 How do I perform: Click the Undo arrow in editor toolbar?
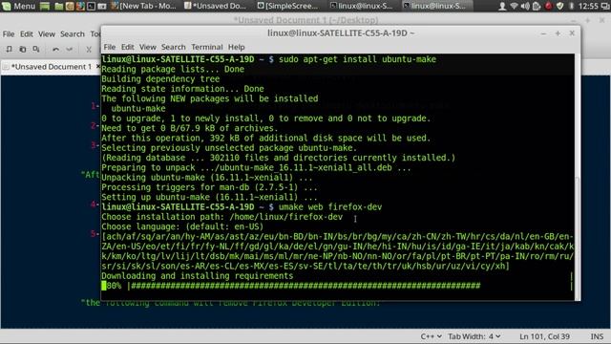pyautogui.click(x=55, y=49)
